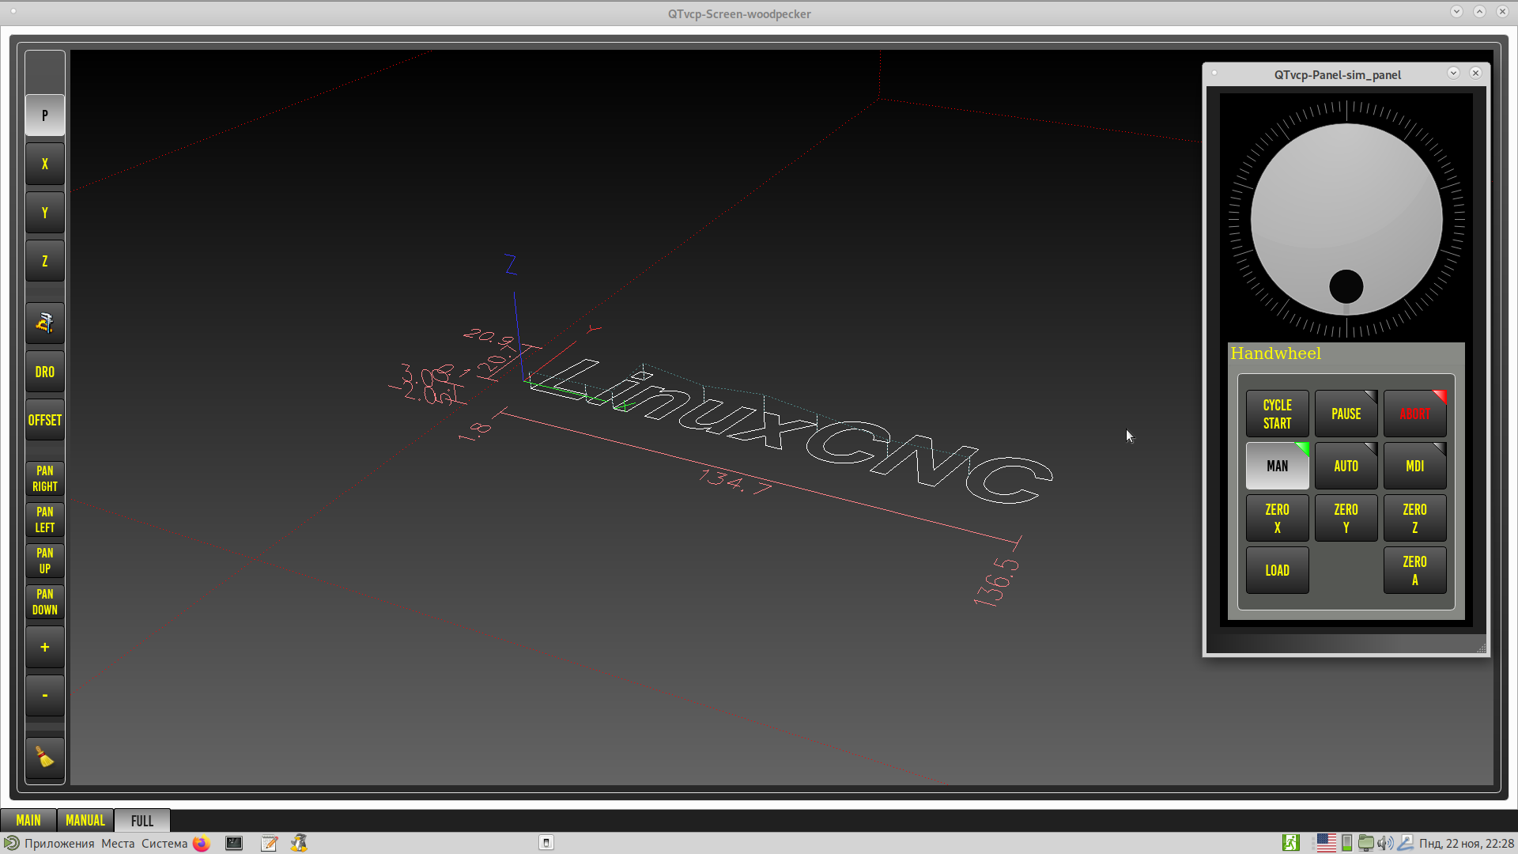Open the woodpecker window title menu chevron

pyautogui.click(x=1456, y=12)
